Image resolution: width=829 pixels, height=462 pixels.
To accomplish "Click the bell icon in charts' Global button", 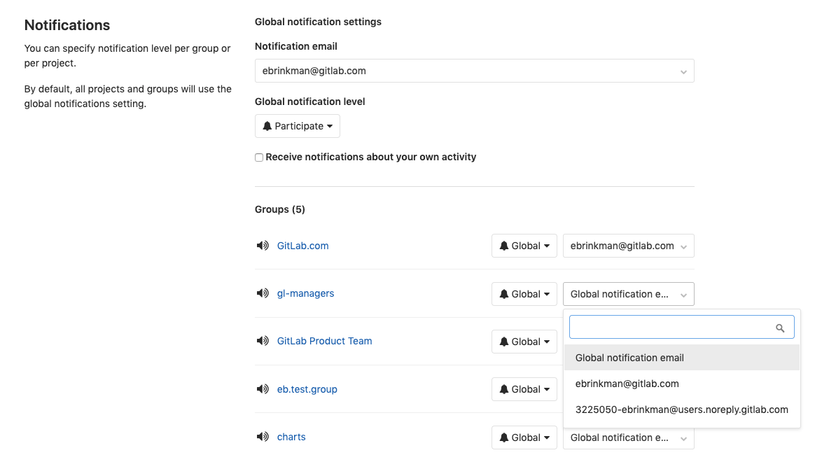I will pos(504,437).
